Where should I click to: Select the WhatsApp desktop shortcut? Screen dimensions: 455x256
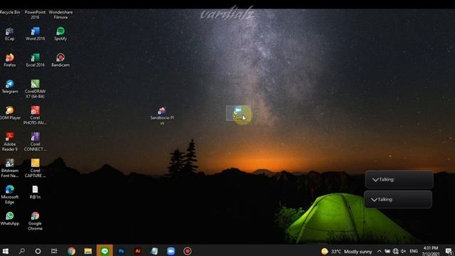(9, 219)
